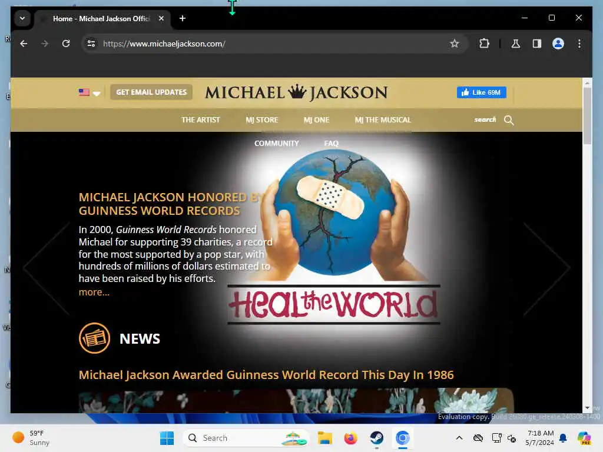The height and width of the screenshot is (452, 603).
Task: Open the display network tray icon
Action: [496, 438]
